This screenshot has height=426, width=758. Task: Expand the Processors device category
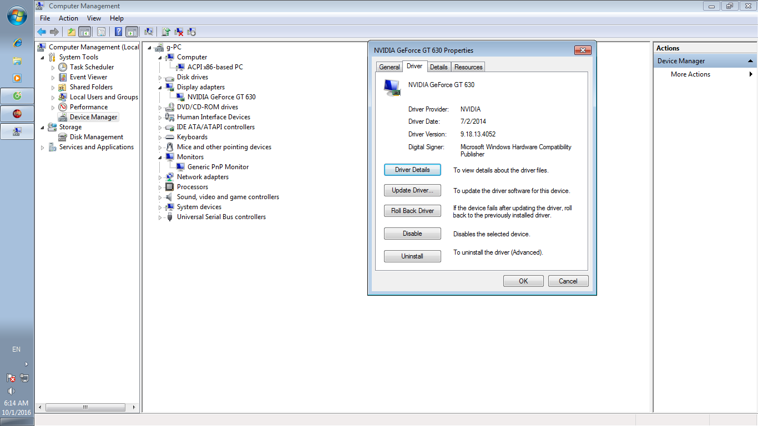coord(160,187)
